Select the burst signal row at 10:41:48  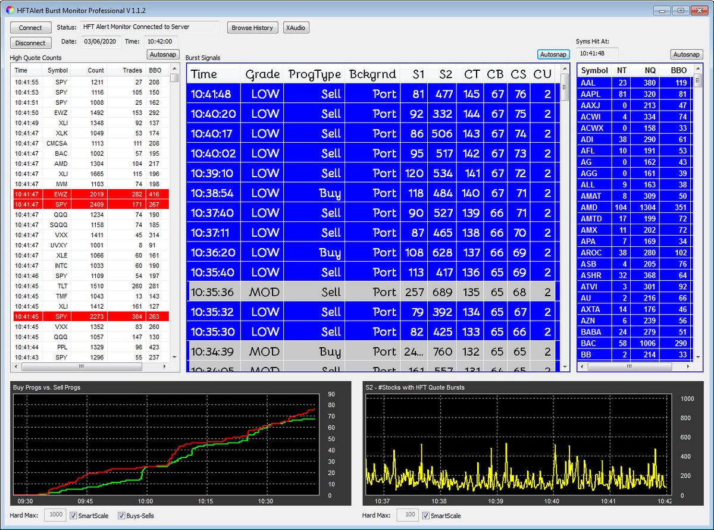pyautogui.click(x=372, y=93)
